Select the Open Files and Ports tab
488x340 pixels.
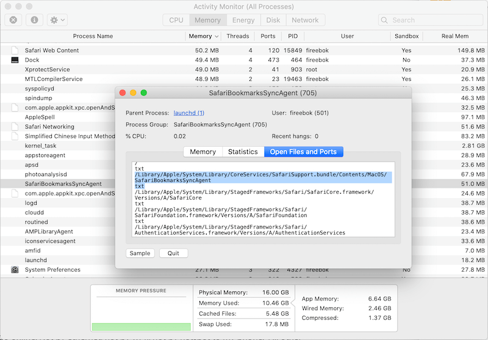(303, 152)
